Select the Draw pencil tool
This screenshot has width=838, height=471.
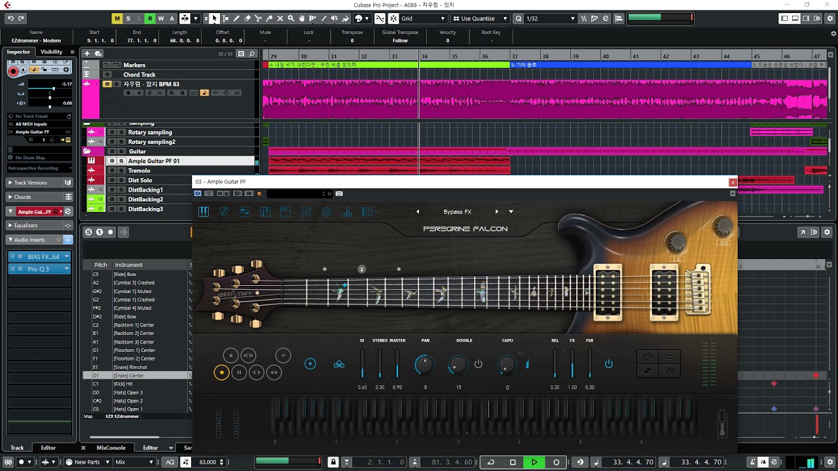point(236,18)
